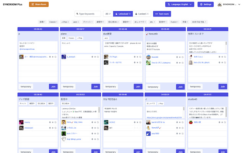This screenshot has width=245, height=153.
Task: Click the Jazz tag in duo練習 room
Action: (106, 38)
